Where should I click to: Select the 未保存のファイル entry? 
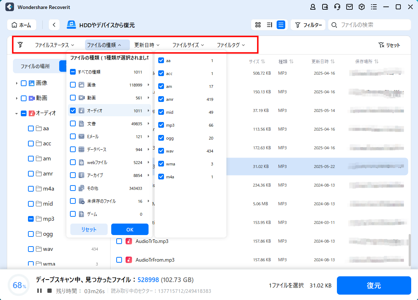pyautogui.click(x=109, y=201)
